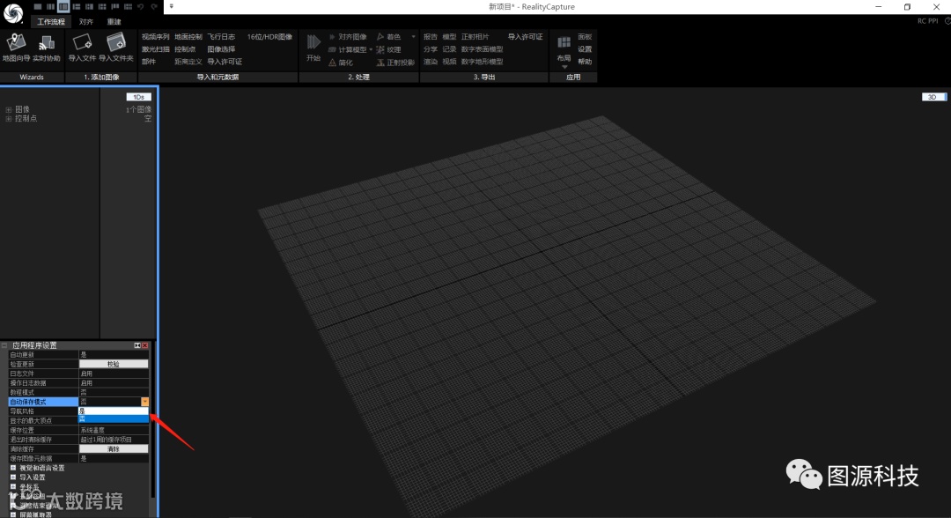Viewport: 951px width, 518px height.
Task: Click the 缓存位置 value 系统温度
Action: point(92,430)
